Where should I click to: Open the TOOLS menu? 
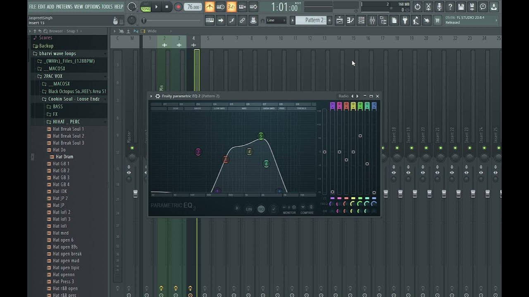[x=107, y=7]
